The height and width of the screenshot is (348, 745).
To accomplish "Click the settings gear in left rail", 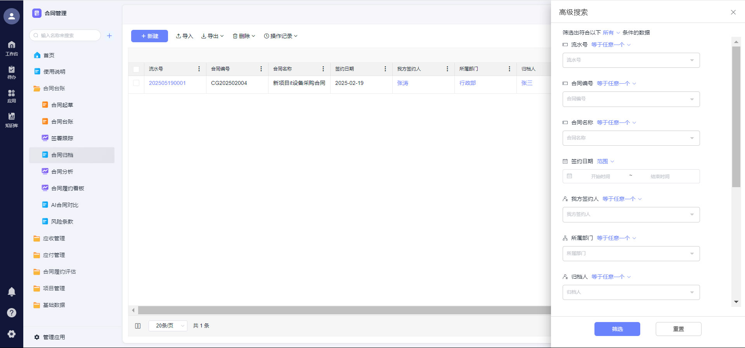I will (12, 334).
